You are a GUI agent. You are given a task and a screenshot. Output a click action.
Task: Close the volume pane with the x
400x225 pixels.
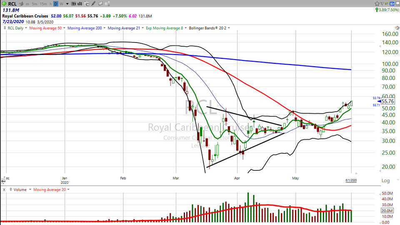pyautogui.click(x=4, y=190)
